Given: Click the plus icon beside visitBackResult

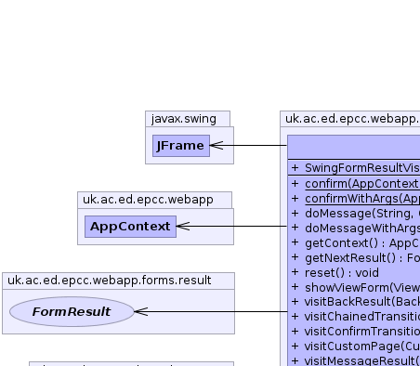Looking at the screenshot, I should [x=295, y=301].
